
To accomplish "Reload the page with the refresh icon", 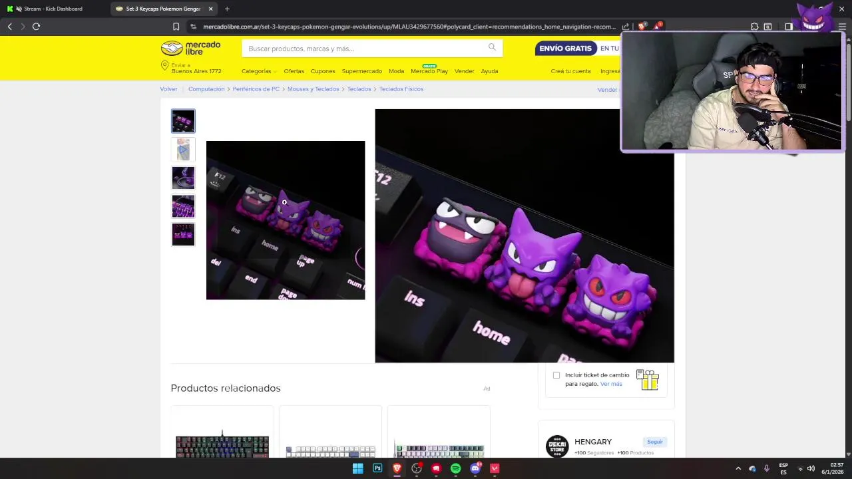I will (36, 27).
